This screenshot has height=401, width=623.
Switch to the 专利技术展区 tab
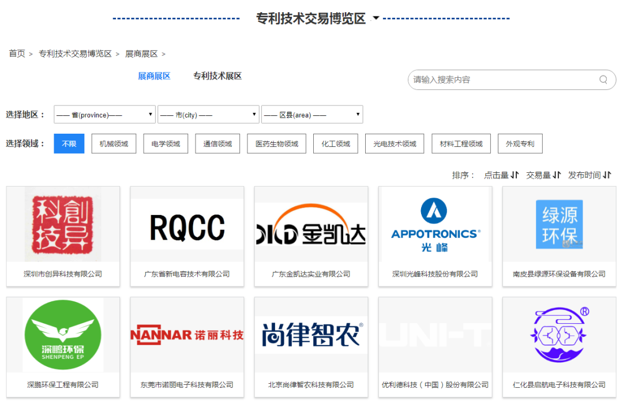(217, 76)
